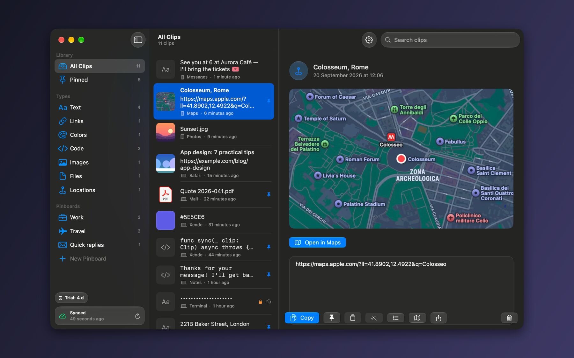Click Roman Forum point on the map
Screen dimensions: 574x358
(x=340, y=159)
